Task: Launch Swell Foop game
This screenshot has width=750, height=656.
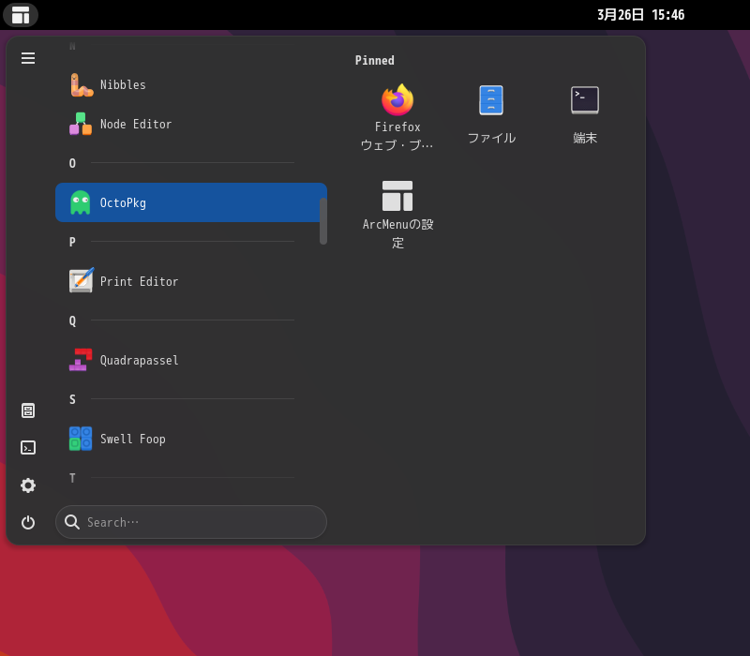Action: 191,439
